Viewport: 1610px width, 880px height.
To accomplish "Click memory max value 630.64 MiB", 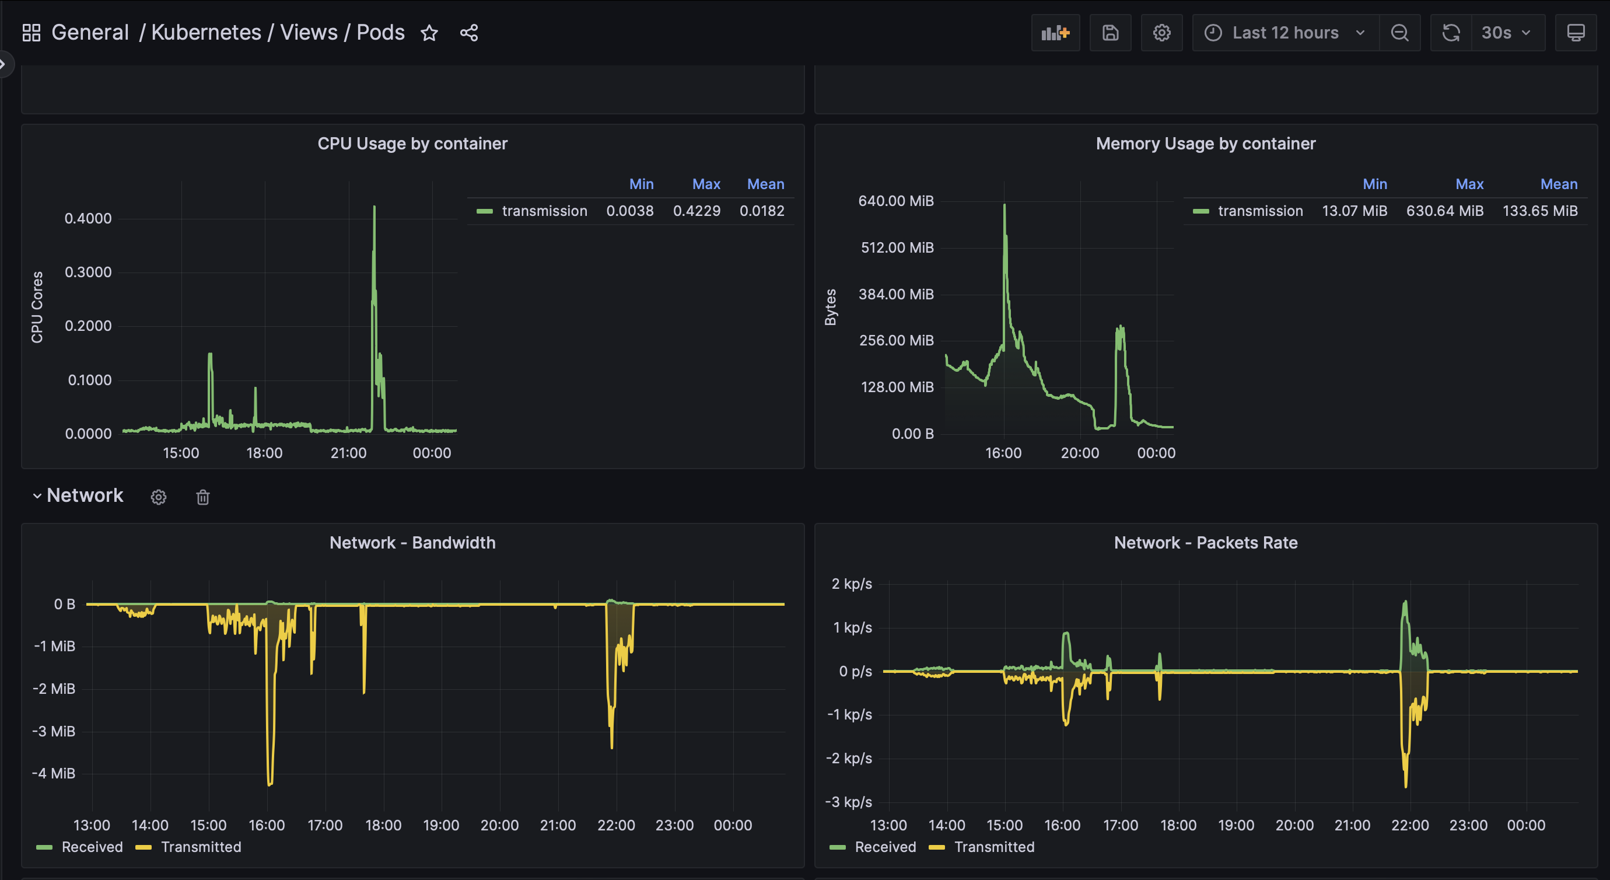I will (1444, 211).
